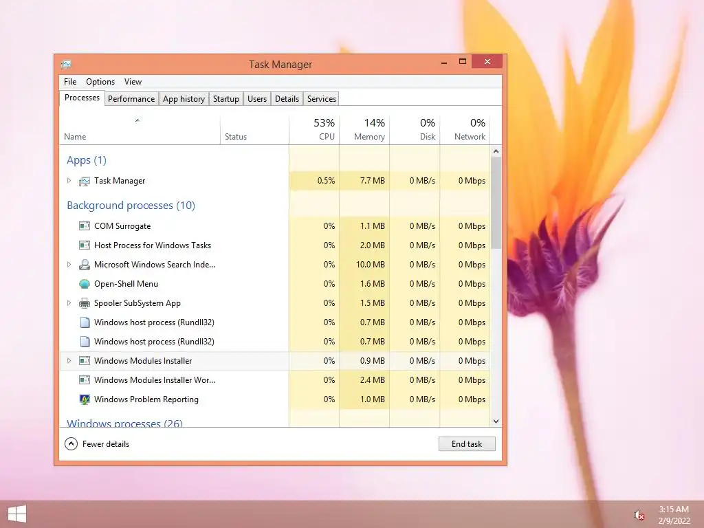Sort by the Status column header
The width and height of the screenshot is (704, 528).
tap(254, 130)
